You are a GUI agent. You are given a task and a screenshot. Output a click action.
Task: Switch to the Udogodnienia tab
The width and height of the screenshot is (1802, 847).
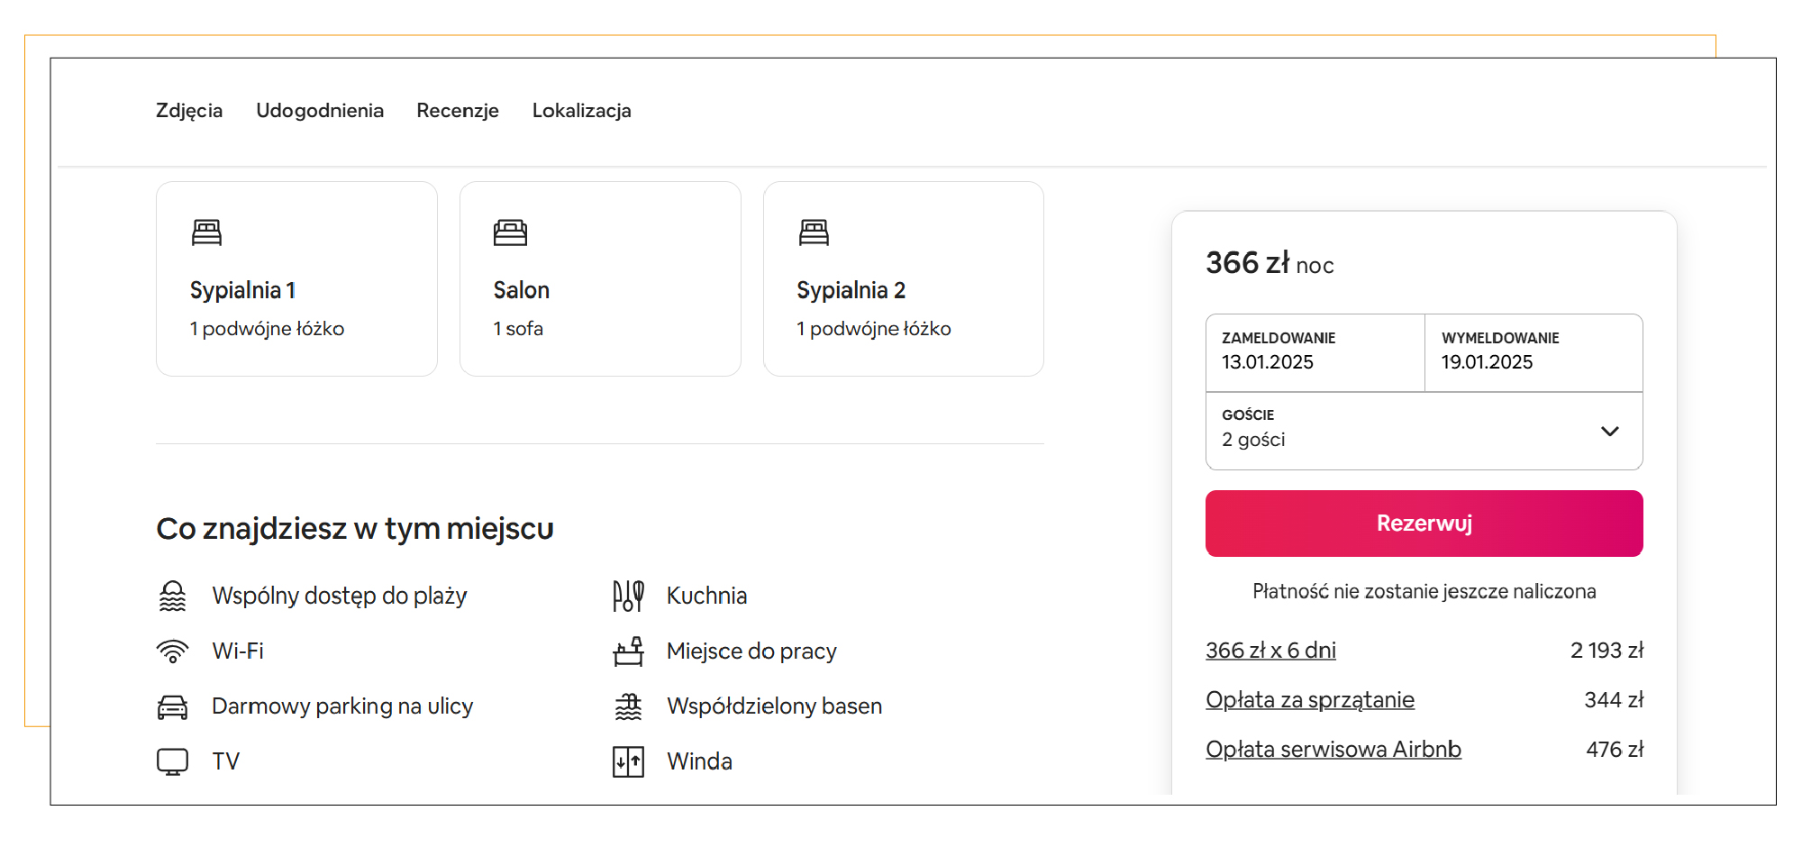point(320,111)
